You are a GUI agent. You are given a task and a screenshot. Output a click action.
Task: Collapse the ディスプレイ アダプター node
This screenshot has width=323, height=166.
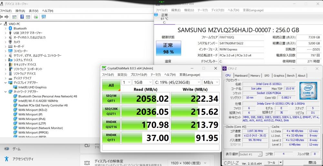pyautogui.click(x=5, y=83)
